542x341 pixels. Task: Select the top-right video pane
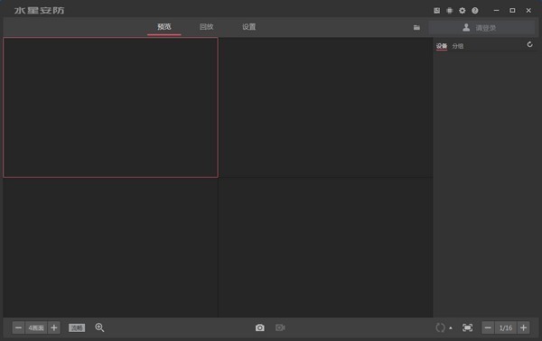click(x=325, y=107)
